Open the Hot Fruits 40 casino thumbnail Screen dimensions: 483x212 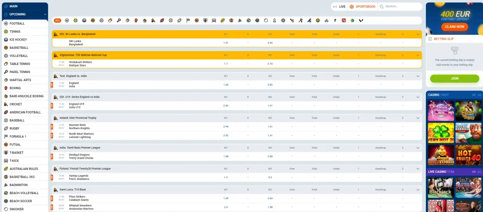[x=468, y=155]
